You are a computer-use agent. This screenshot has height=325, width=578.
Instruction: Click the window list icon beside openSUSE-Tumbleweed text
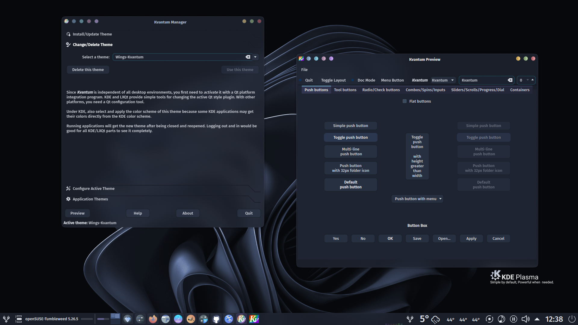(x=19, y=319)
